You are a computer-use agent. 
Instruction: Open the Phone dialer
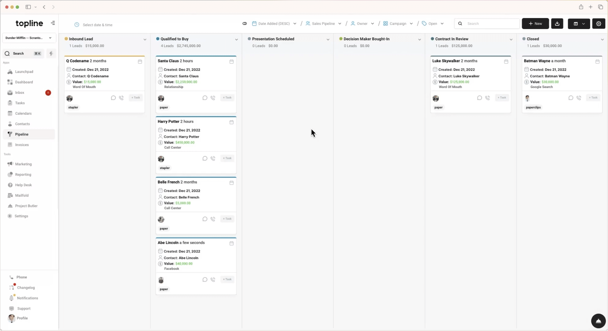(x=21, y=277)
